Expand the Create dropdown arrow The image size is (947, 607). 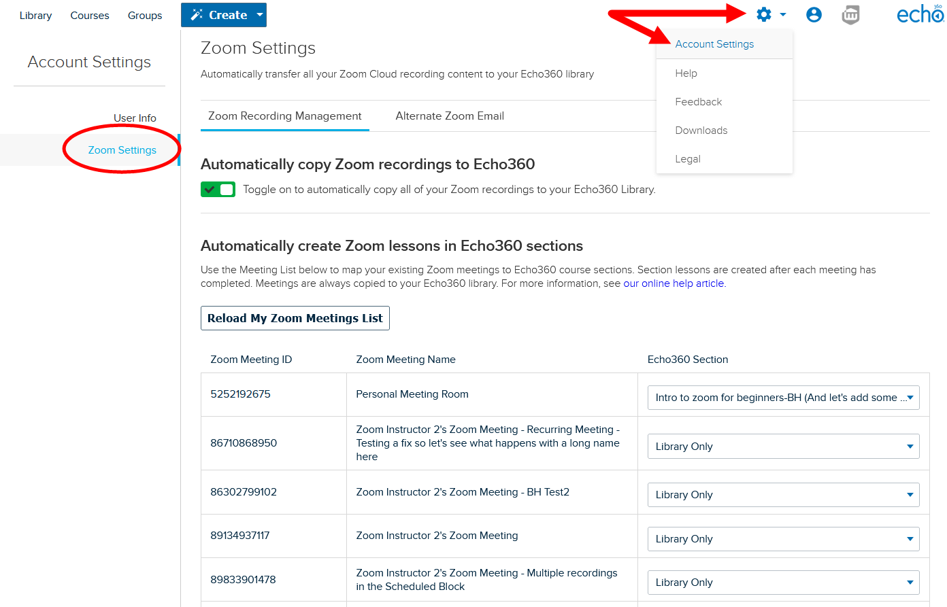coord(260,15)
